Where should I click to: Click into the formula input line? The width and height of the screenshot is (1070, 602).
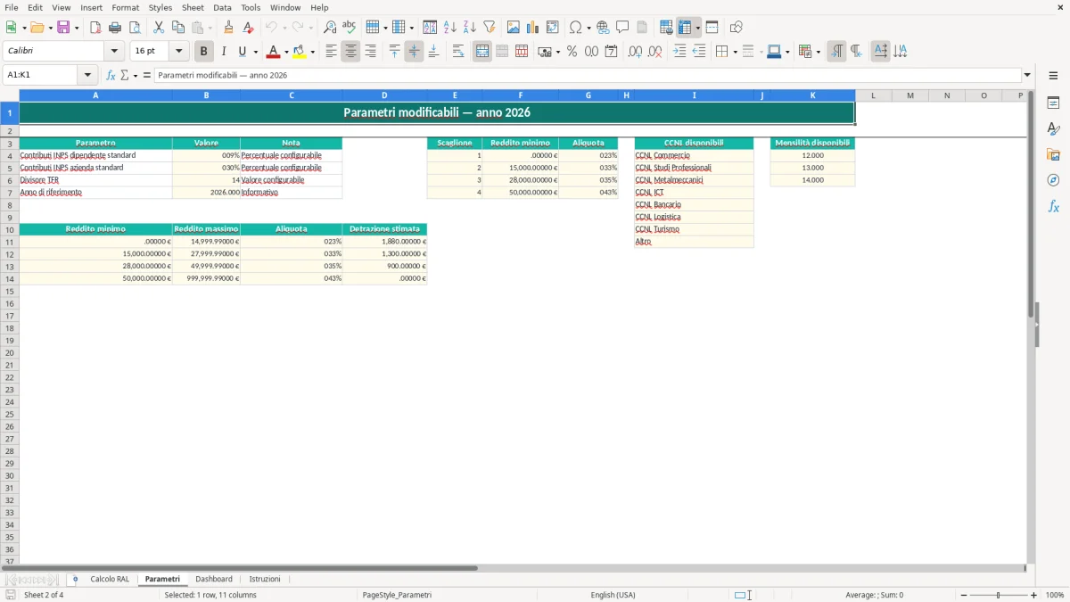pyautogui.click(x=587, y=75)
